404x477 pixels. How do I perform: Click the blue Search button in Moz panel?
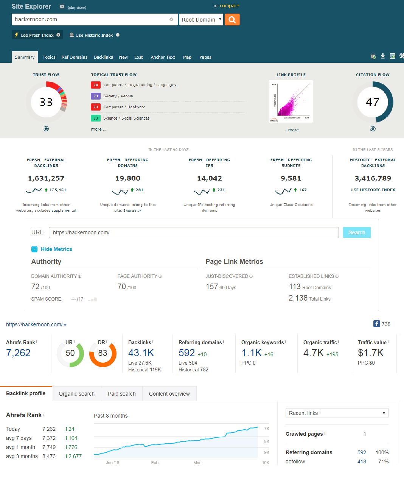357,232
